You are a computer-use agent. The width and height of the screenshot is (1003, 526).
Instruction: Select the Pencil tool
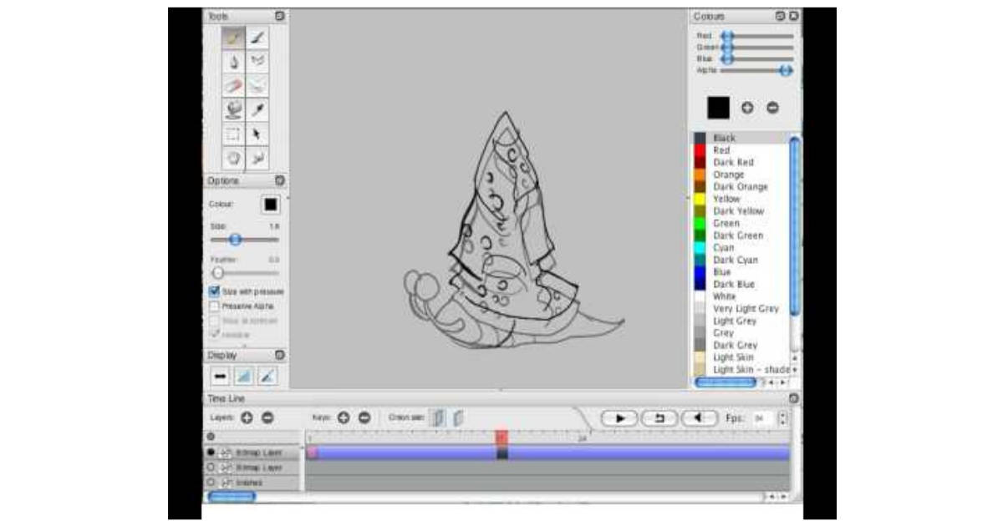(x=232, y=38)
